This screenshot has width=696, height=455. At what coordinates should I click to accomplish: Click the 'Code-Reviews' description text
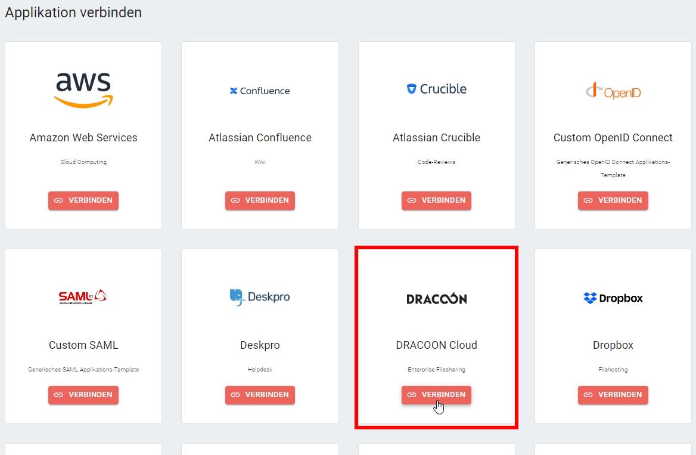tap(436, 162)
